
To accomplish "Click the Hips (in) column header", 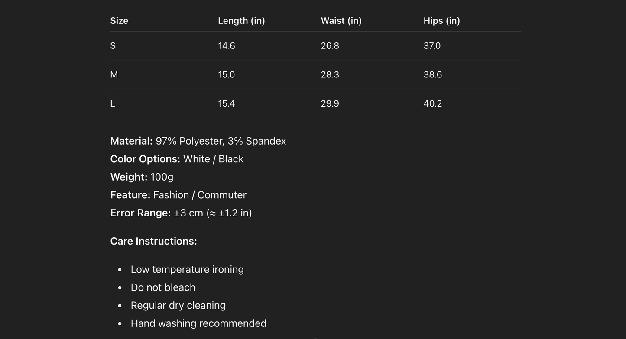I will tap(441, 21).
